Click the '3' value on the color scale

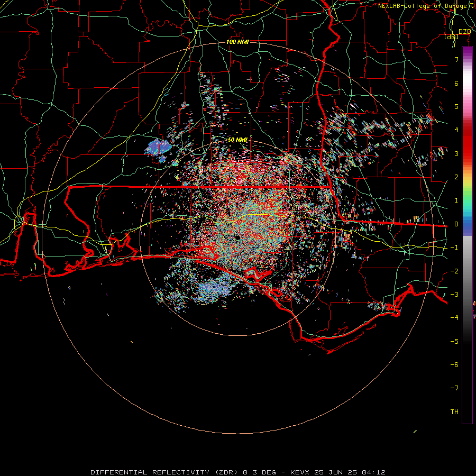coord(456,153)
